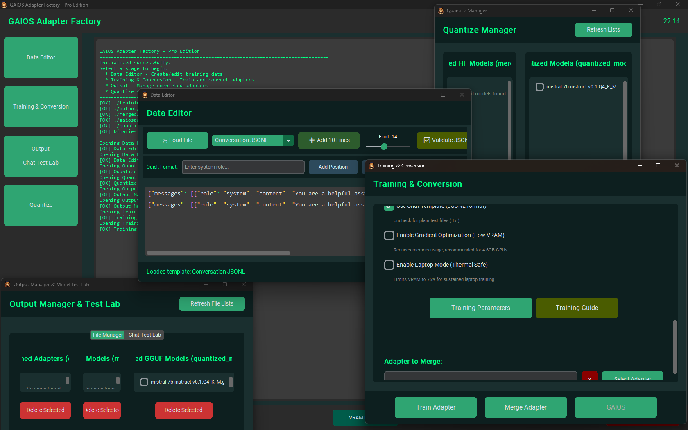Click Training & Conversion panel vertical scrollbar
688x430 pixels.
click(x=675, y=347)
